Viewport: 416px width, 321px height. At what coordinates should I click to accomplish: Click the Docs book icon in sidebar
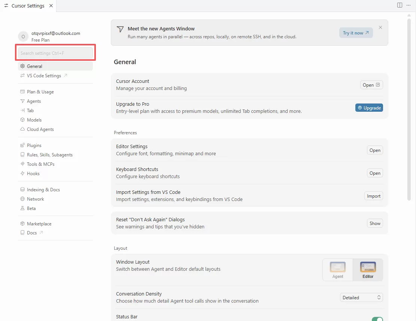tap(22, 233)
